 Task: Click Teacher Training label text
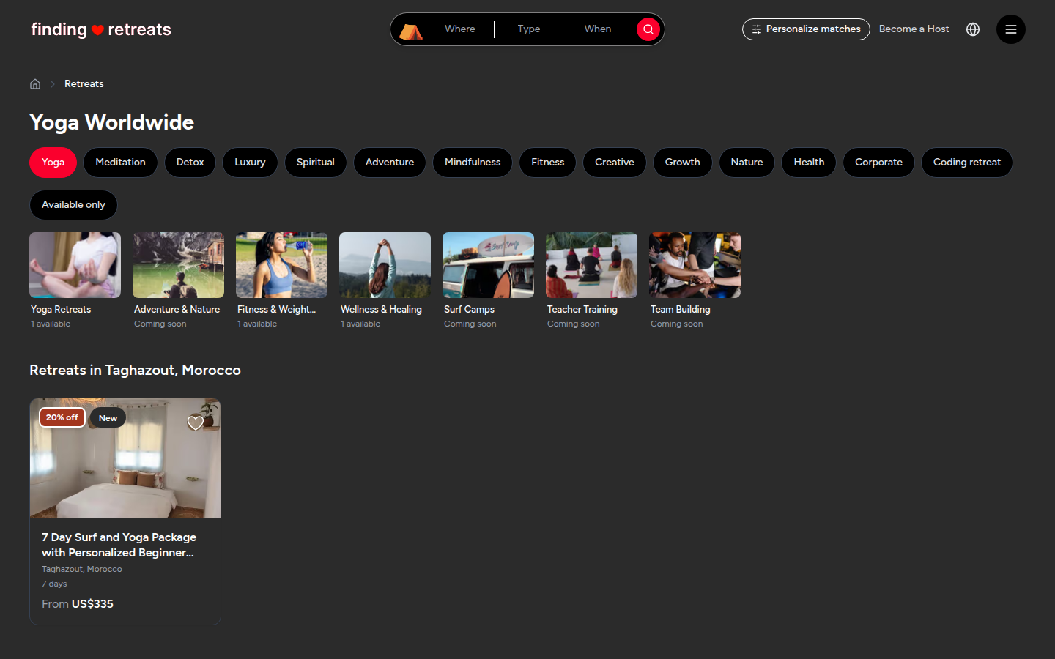point(582,310)
